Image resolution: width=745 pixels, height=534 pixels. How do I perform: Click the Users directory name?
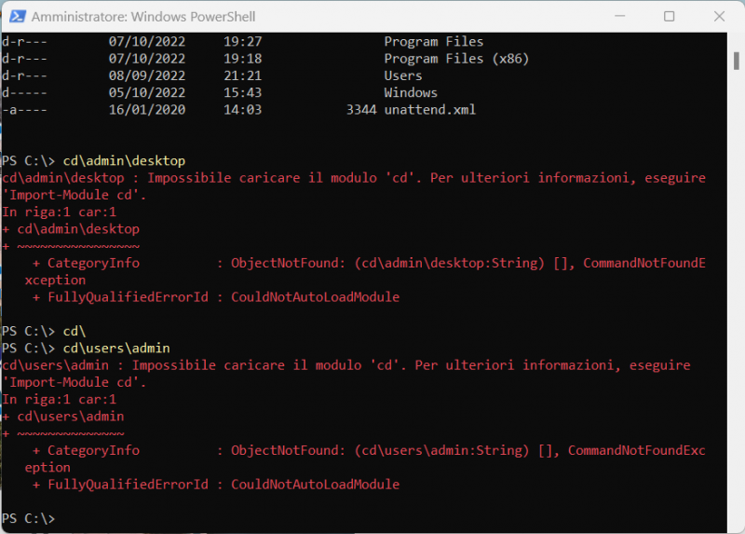coord(402,75)
